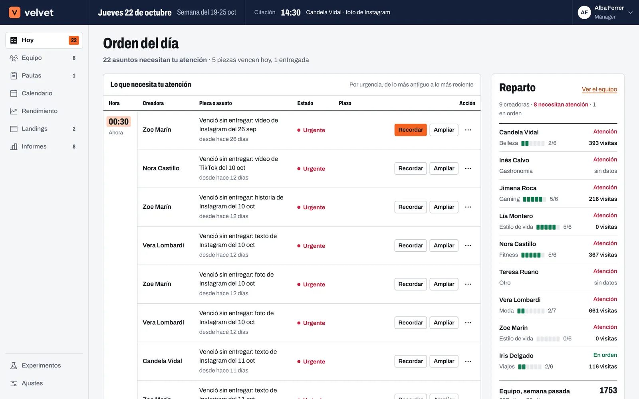Click the Calendario calendar icon

[14, 93]
